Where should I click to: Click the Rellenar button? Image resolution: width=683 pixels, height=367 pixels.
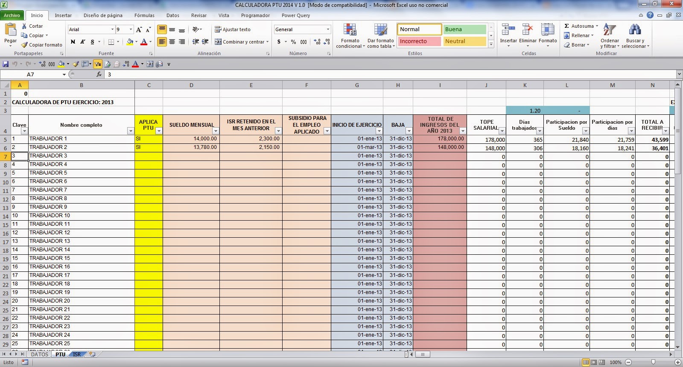(x=578, y=35)
